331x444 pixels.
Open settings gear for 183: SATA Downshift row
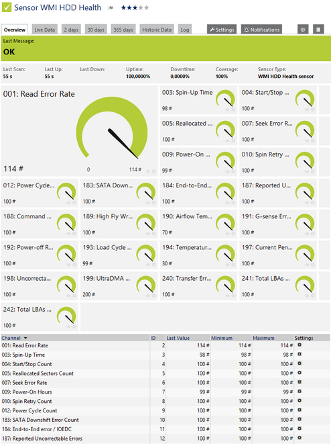(x=300, y=419)
